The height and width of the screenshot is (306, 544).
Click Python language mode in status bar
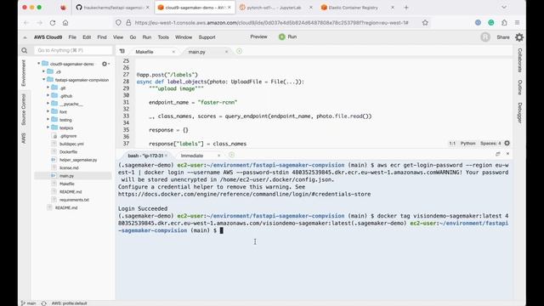467,144
